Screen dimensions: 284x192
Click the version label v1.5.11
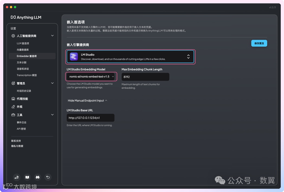272,7
